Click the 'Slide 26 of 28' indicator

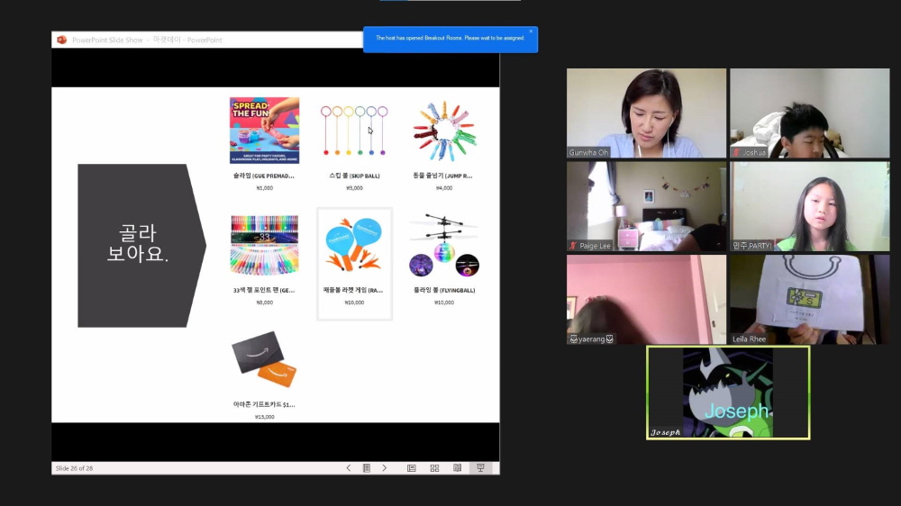(74, 468)
